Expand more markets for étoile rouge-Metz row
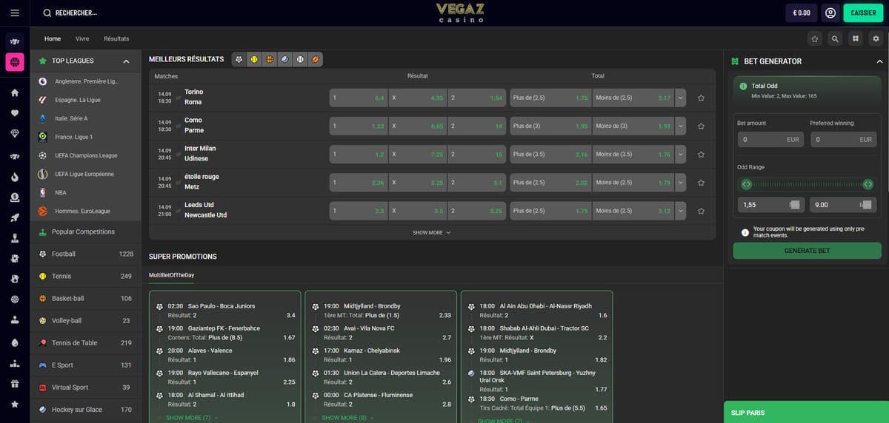 coord(681,182)
